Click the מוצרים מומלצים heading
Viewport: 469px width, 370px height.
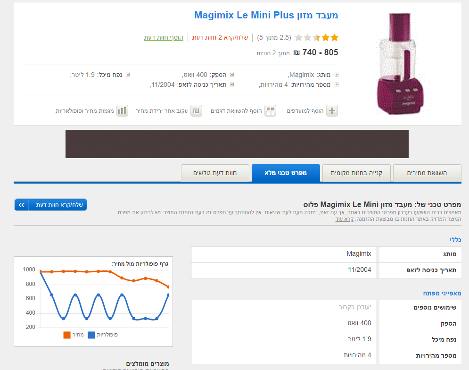[148, 363]
